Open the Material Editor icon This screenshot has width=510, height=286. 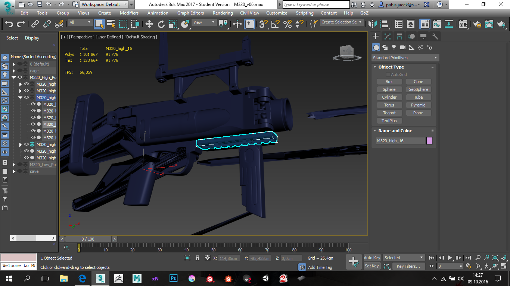(x=463, y=24)
